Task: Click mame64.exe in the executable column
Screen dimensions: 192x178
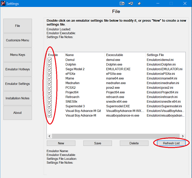Action: tap(115, 78)
